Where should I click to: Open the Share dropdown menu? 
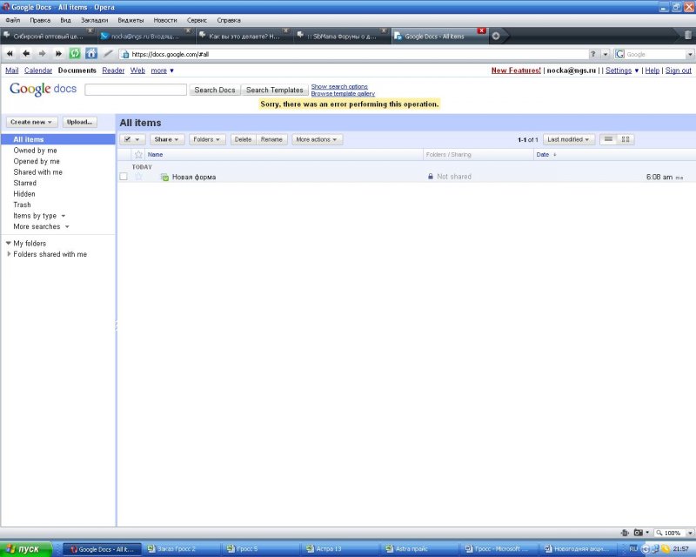pos(166,139)
